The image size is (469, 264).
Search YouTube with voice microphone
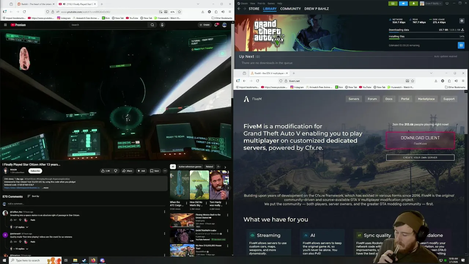[x=162, y=25]
